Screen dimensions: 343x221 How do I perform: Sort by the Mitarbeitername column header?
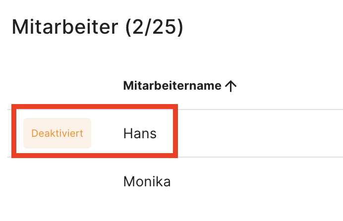click(x=172, y=86)
